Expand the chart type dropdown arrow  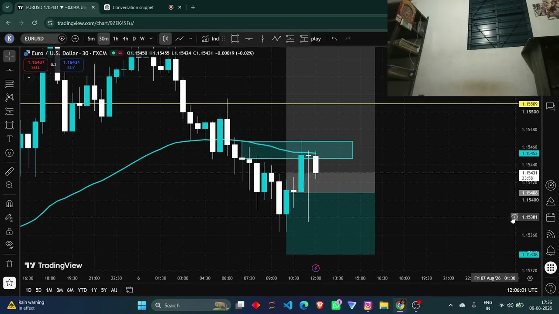click(x=190, y=39)
